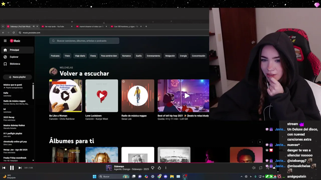321x180 pixels.
Task: Select the Energía chip
Action: (x=183, y=56)
